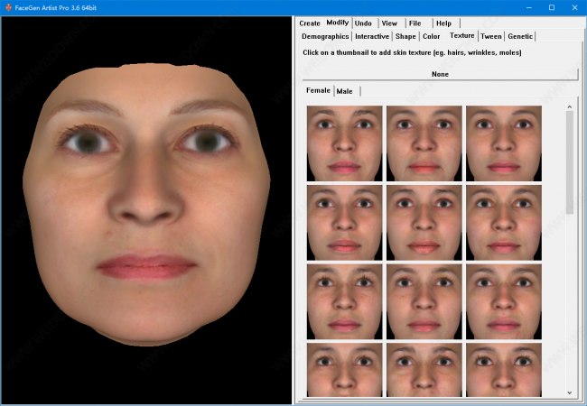
Task: Open the File tab
Action: [415, 23]
